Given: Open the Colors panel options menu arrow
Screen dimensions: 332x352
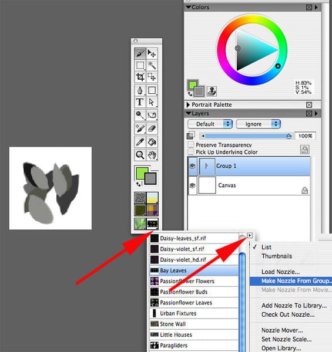Looking at the screenshot, I should tap(317, 8).
